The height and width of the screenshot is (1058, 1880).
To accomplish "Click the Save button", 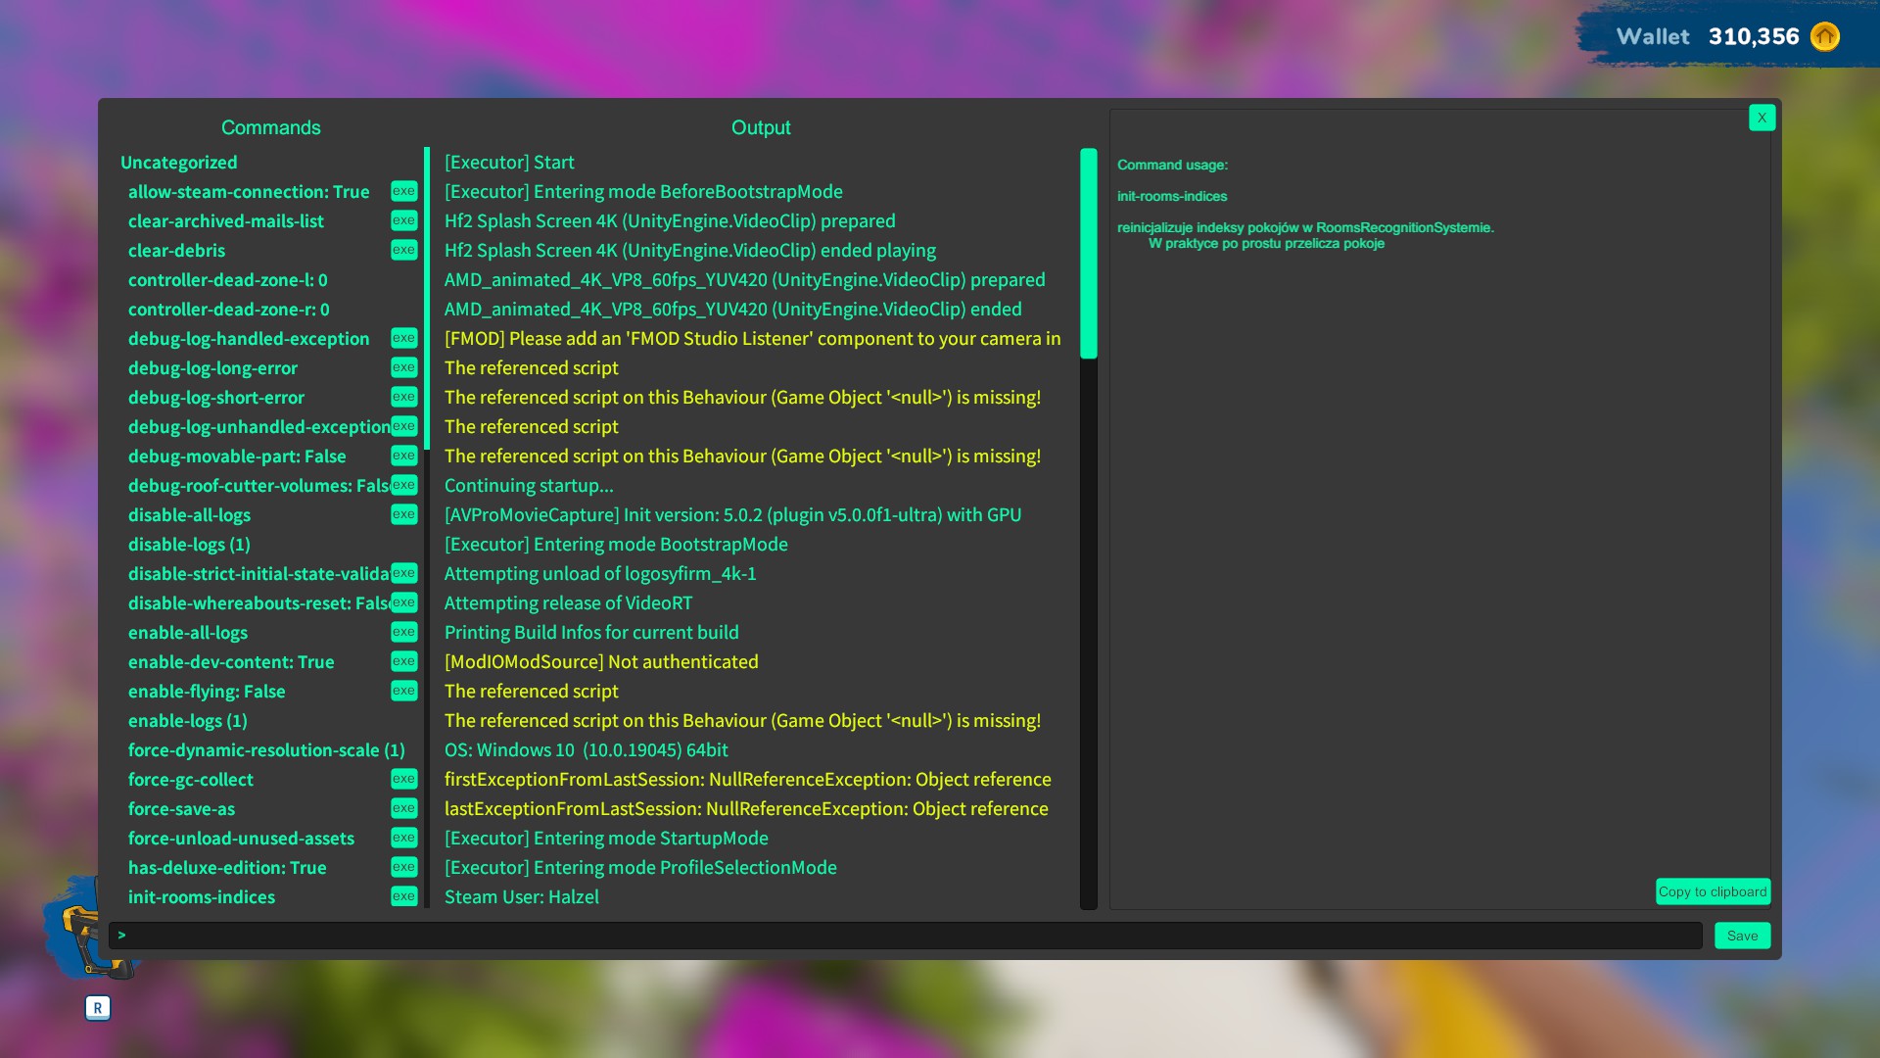I will click(1742, 936).
